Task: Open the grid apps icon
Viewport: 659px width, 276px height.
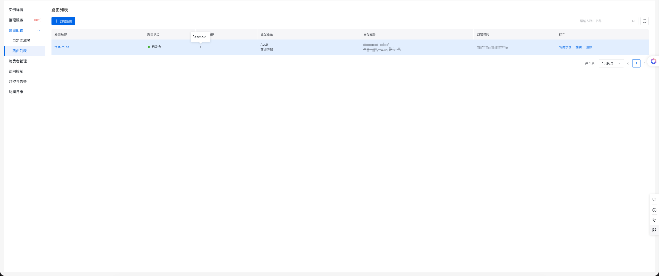Action: (x=654, y=230)
